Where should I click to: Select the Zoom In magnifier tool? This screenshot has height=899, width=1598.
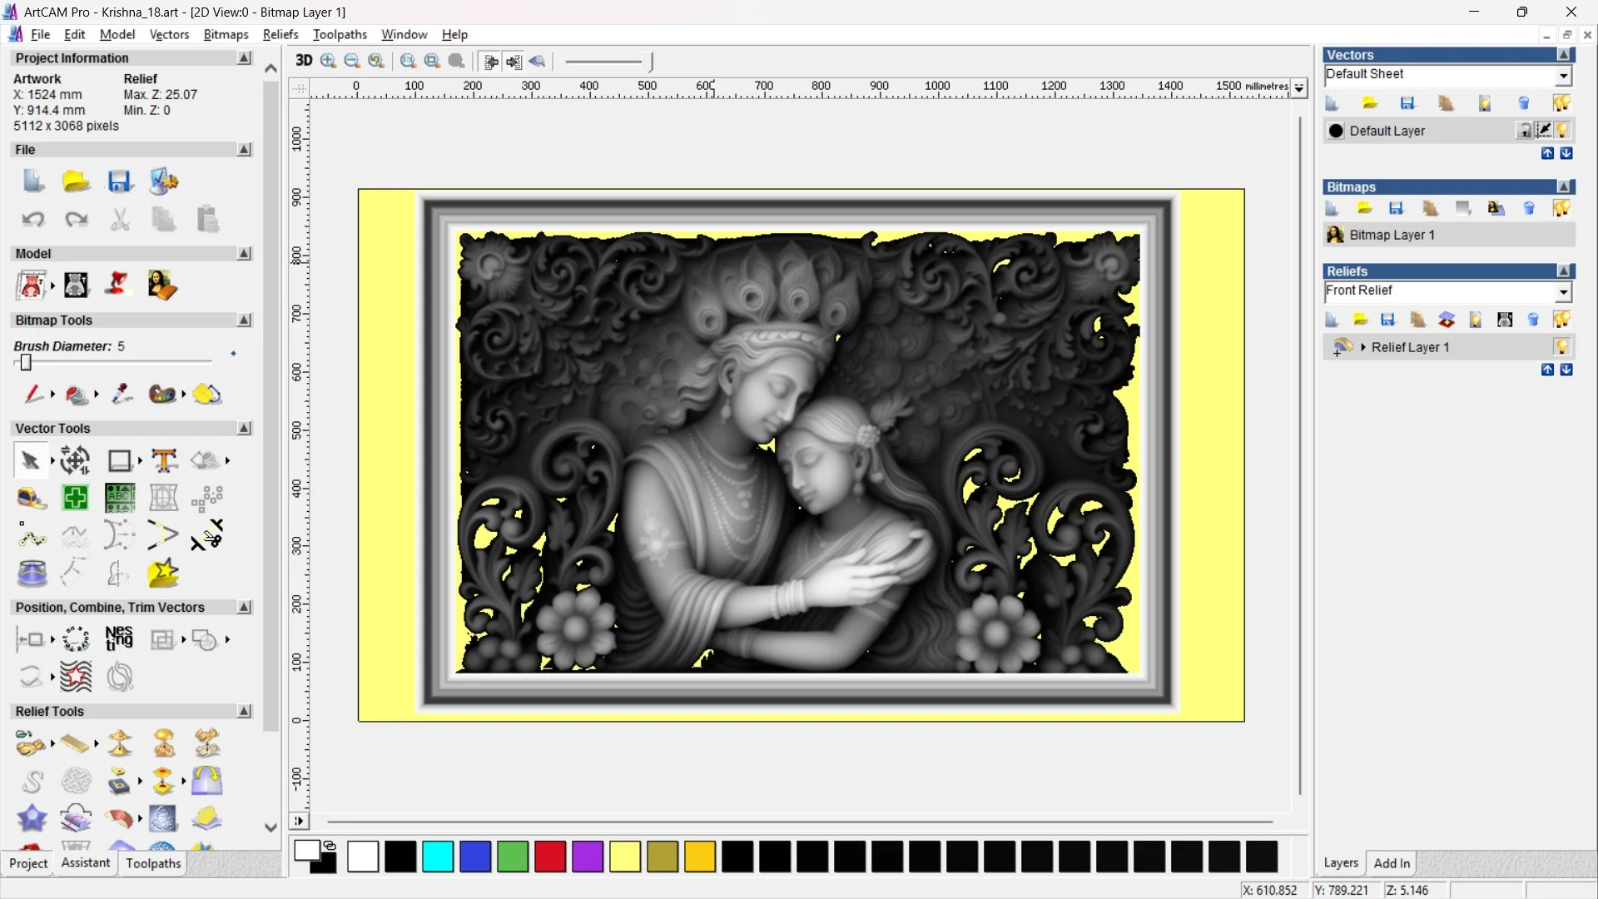point(328,61)
